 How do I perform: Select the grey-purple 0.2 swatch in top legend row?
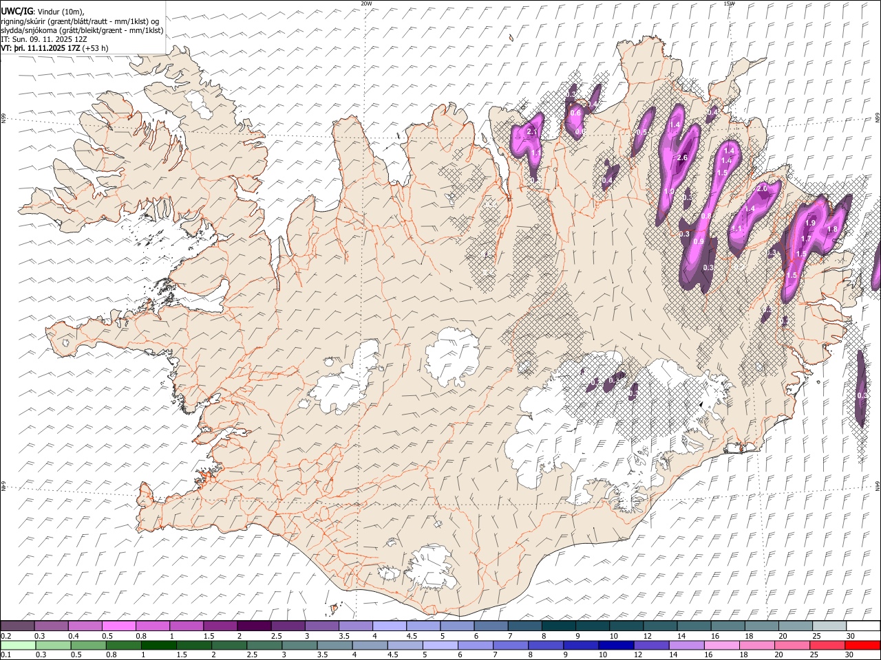point(17,626)
